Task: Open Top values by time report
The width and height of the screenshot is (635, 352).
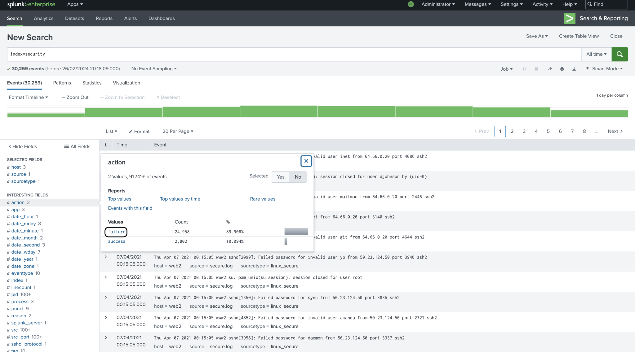Action: [x=180, y=199]
